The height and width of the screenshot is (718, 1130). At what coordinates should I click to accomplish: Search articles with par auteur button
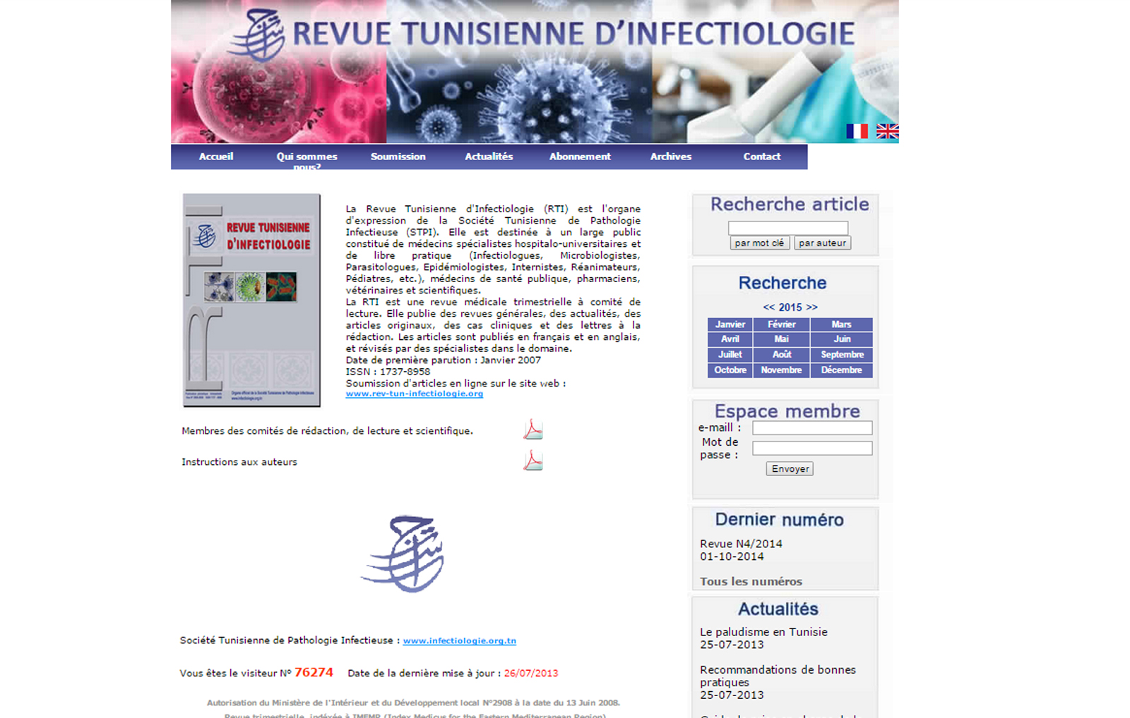click(x=822, y=243)
